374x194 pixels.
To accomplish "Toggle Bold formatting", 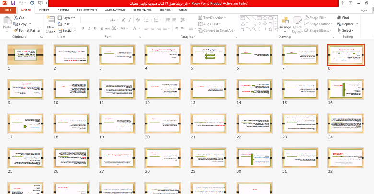I will (x=83, y=28).
